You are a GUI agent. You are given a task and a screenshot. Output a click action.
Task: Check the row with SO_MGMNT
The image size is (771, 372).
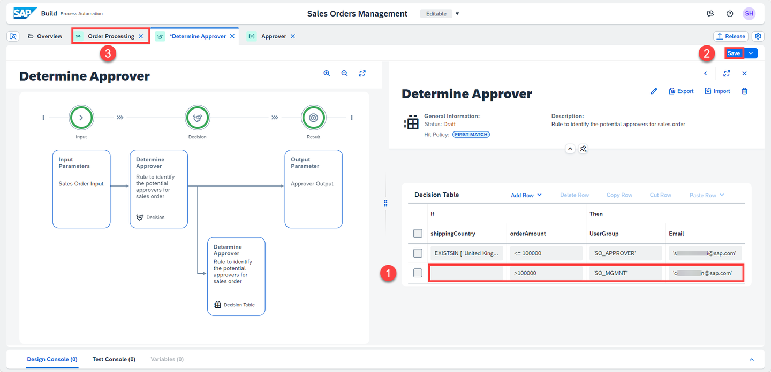418,273
